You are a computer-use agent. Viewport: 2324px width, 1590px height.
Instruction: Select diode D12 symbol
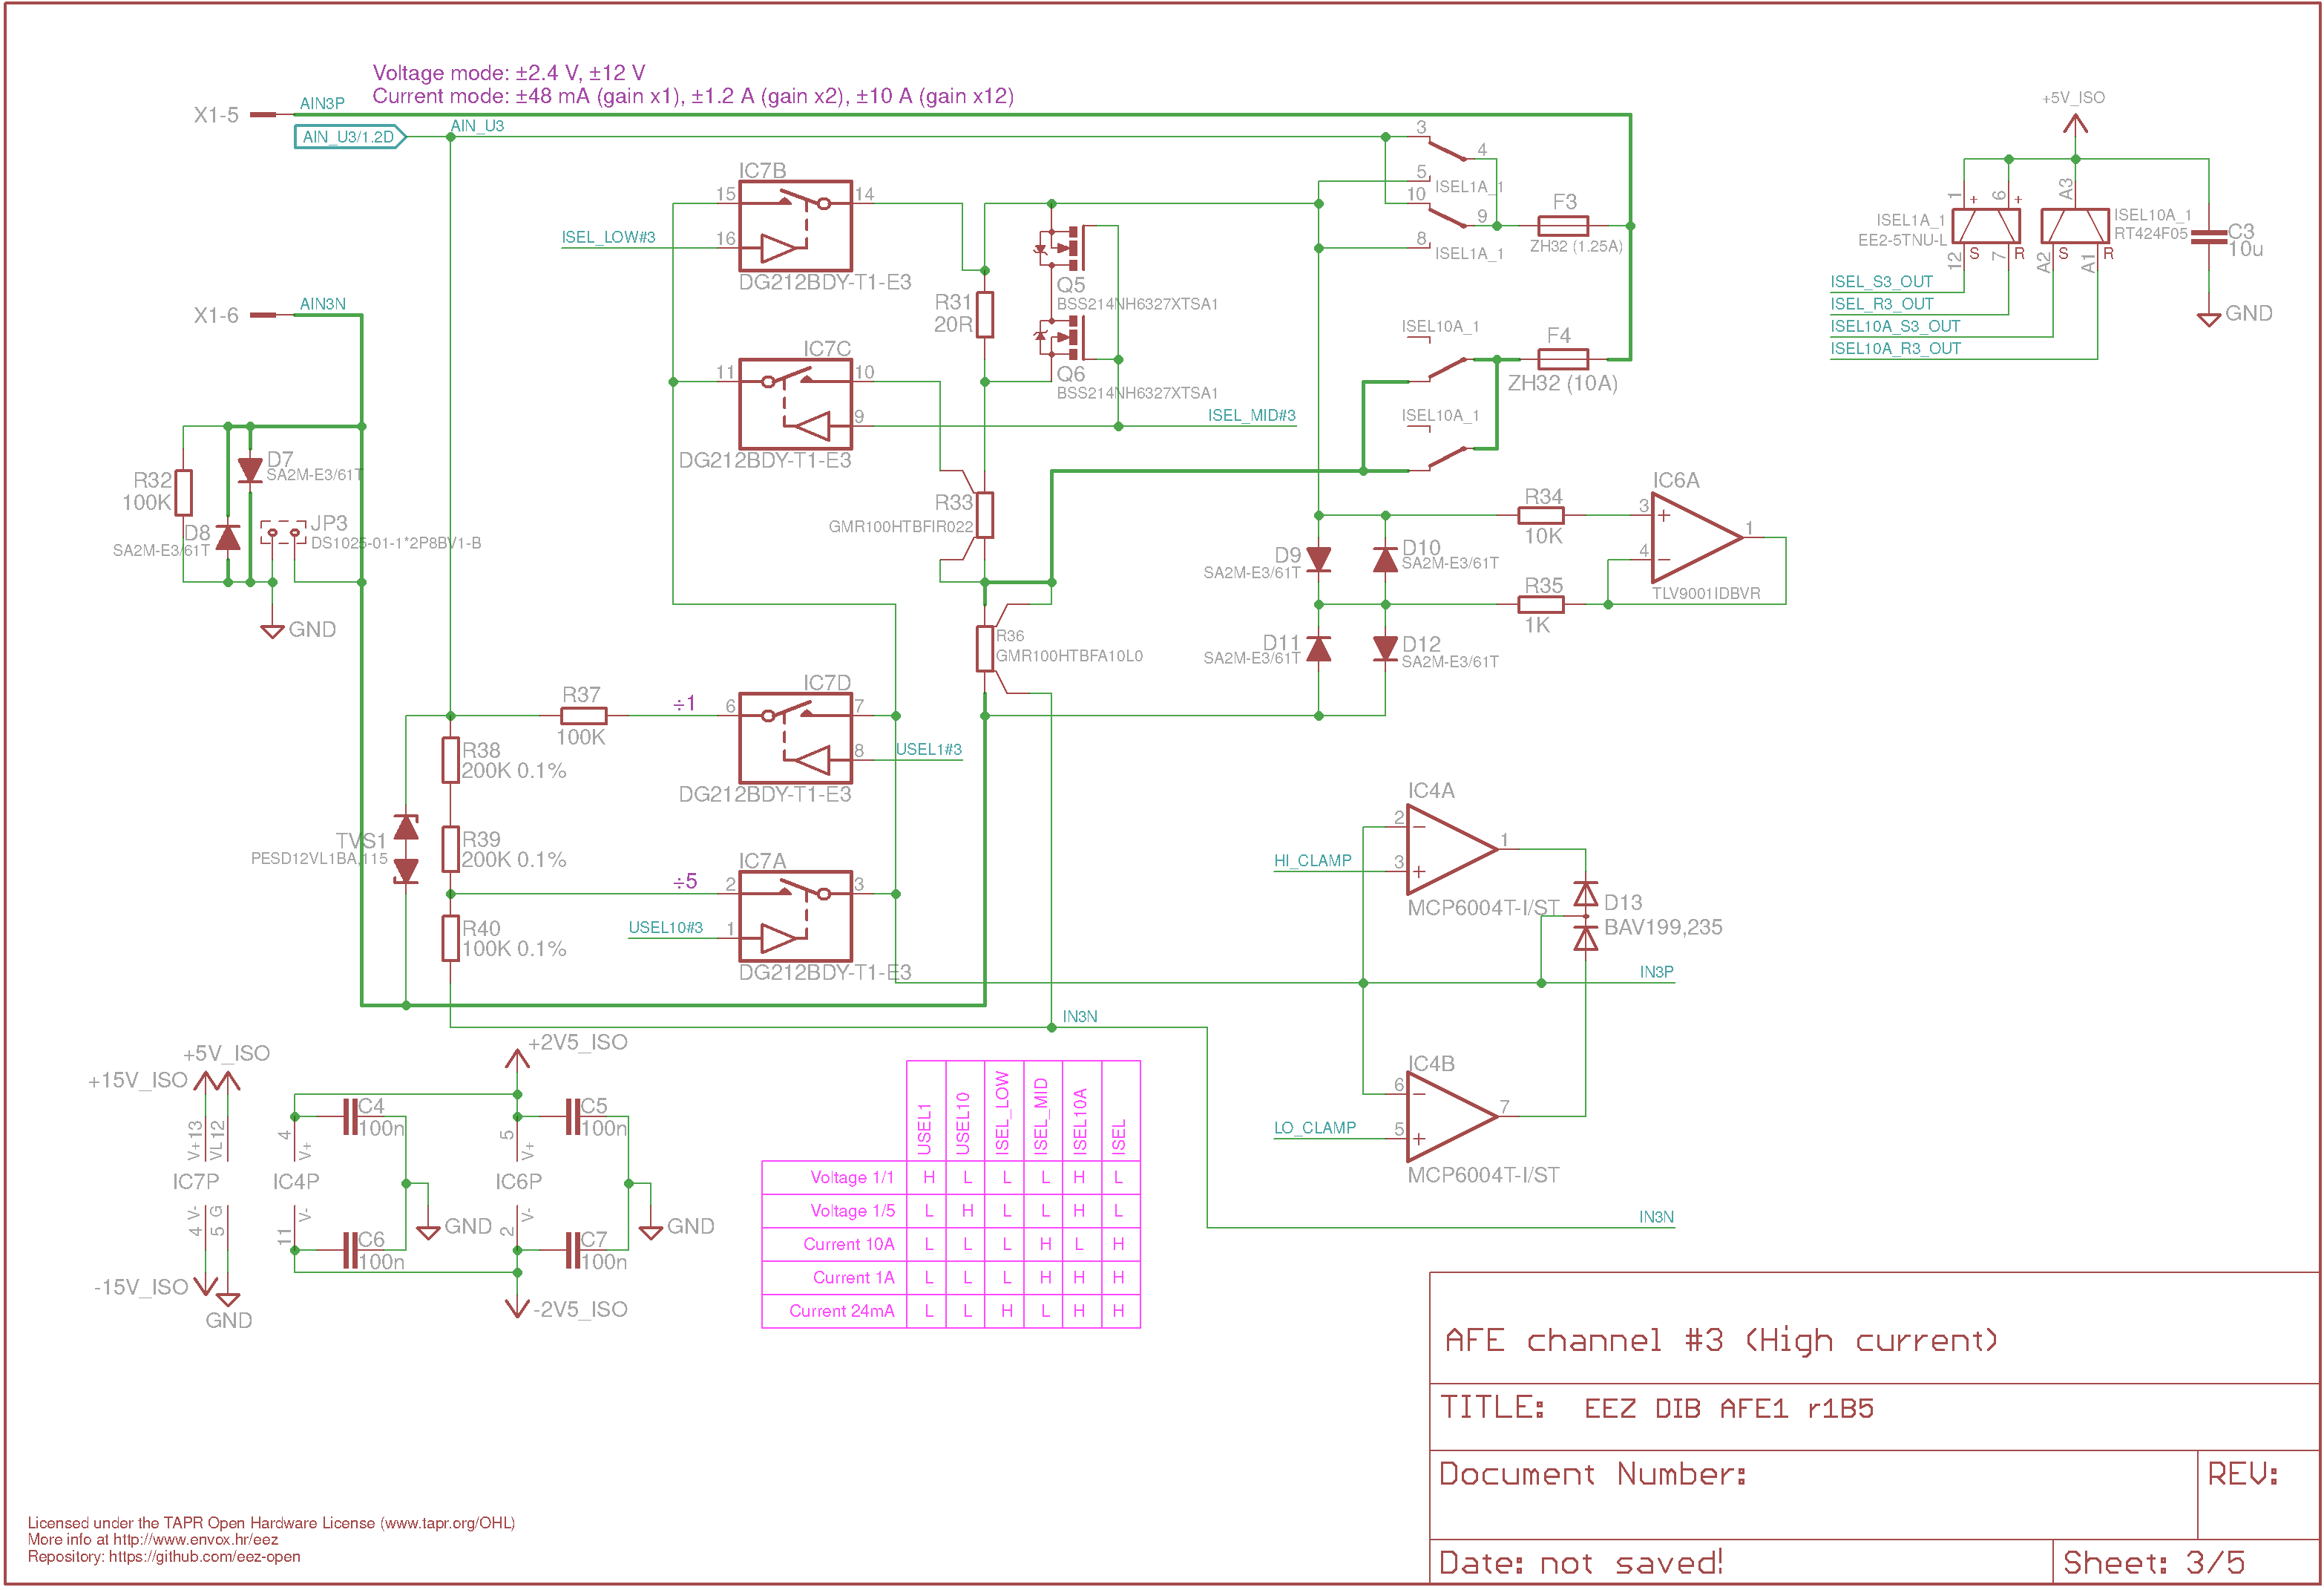click(x=1386, y=649)
